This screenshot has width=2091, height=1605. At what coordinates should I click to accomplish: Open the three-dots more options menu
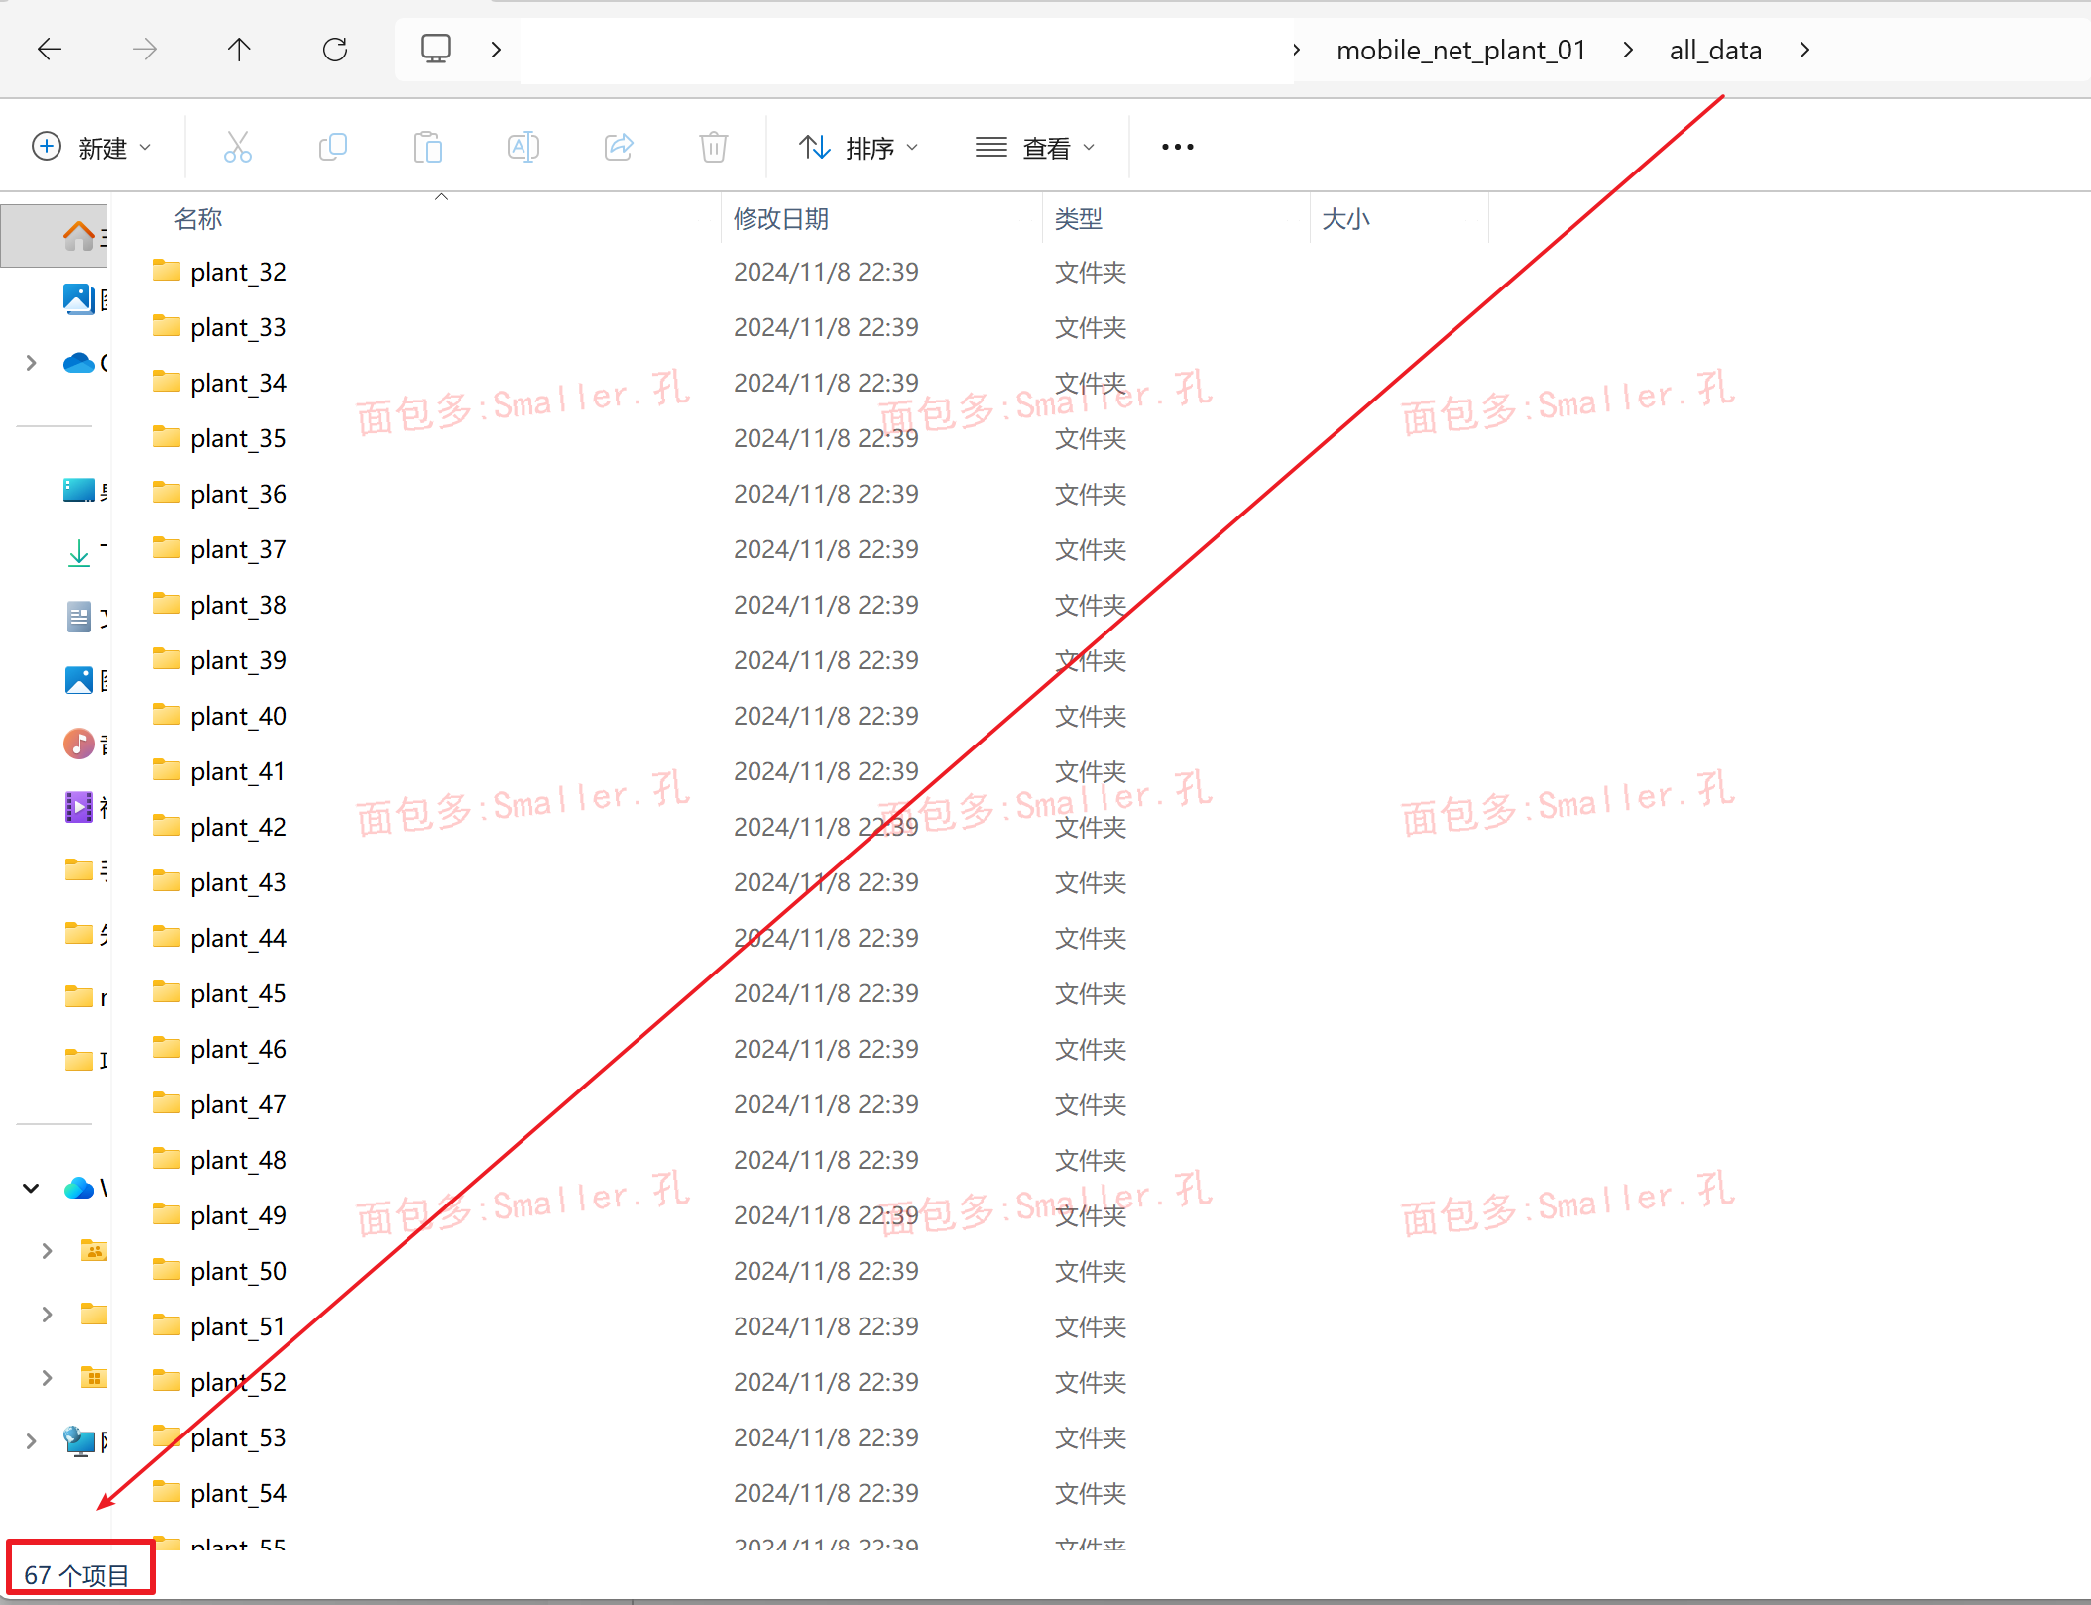[x=1177, y=148]
